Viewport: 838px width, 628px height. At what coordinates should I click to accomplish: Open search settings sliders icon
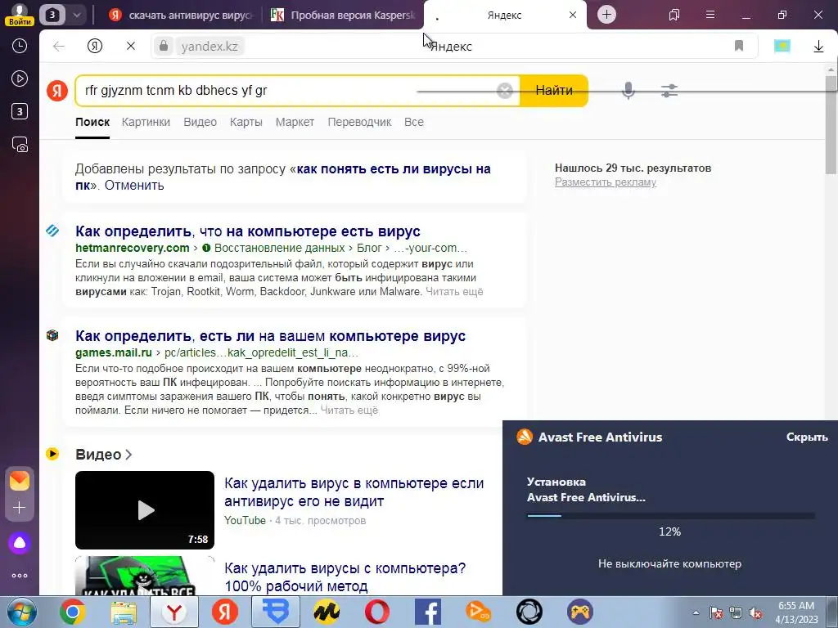click(669, 91)
